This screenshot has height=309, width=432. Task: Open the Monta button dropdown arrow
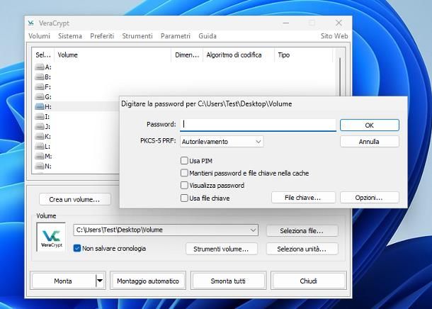tap(100, 281)
